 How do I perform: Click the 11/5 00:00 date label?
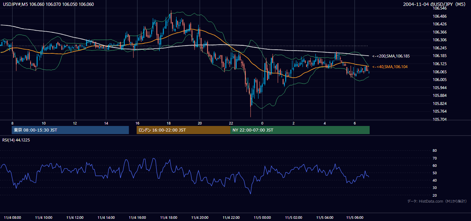(262, 217)
